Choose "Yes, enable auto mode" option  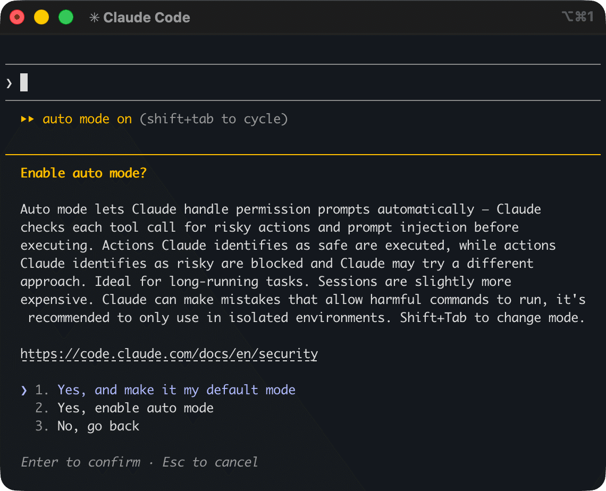pos(135,408)
